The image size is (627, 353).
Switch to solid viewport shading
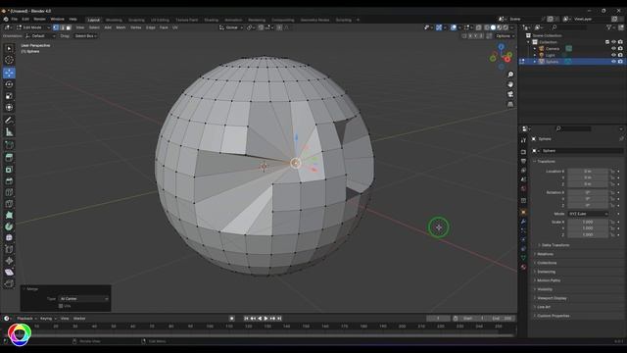coord(493,27)
